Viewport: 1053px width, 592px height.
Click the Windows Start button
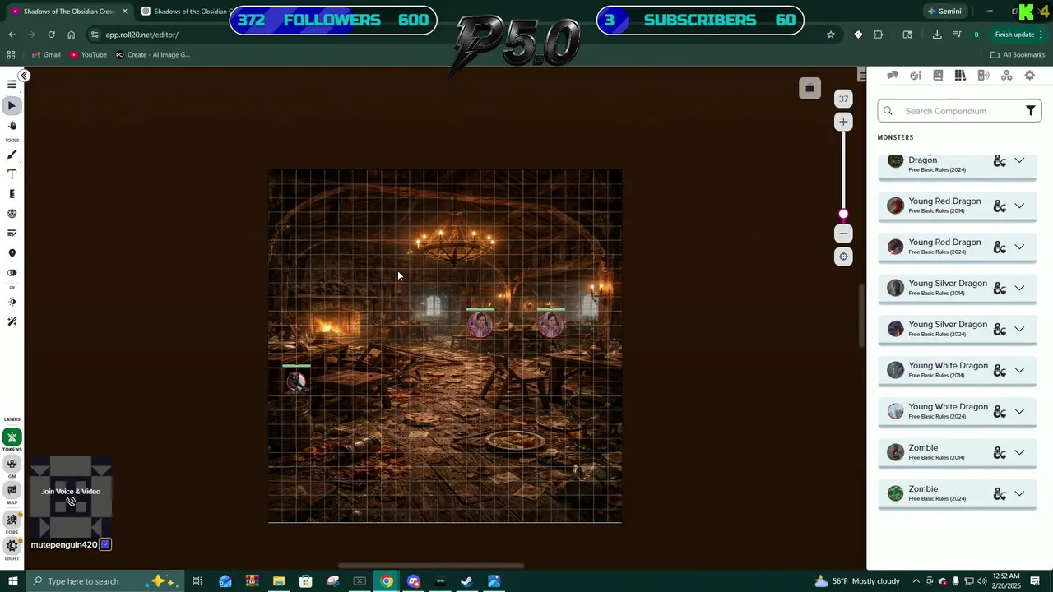(x=12, y=581)
